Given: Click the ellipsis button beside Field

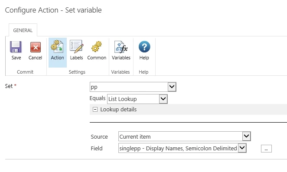Looking at the screenshot, I should coord(266,149).
